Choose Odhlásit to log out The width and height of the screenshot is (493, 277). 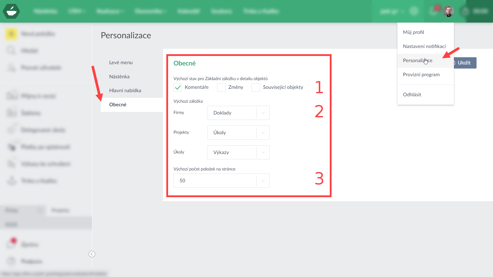pos(412,94)
